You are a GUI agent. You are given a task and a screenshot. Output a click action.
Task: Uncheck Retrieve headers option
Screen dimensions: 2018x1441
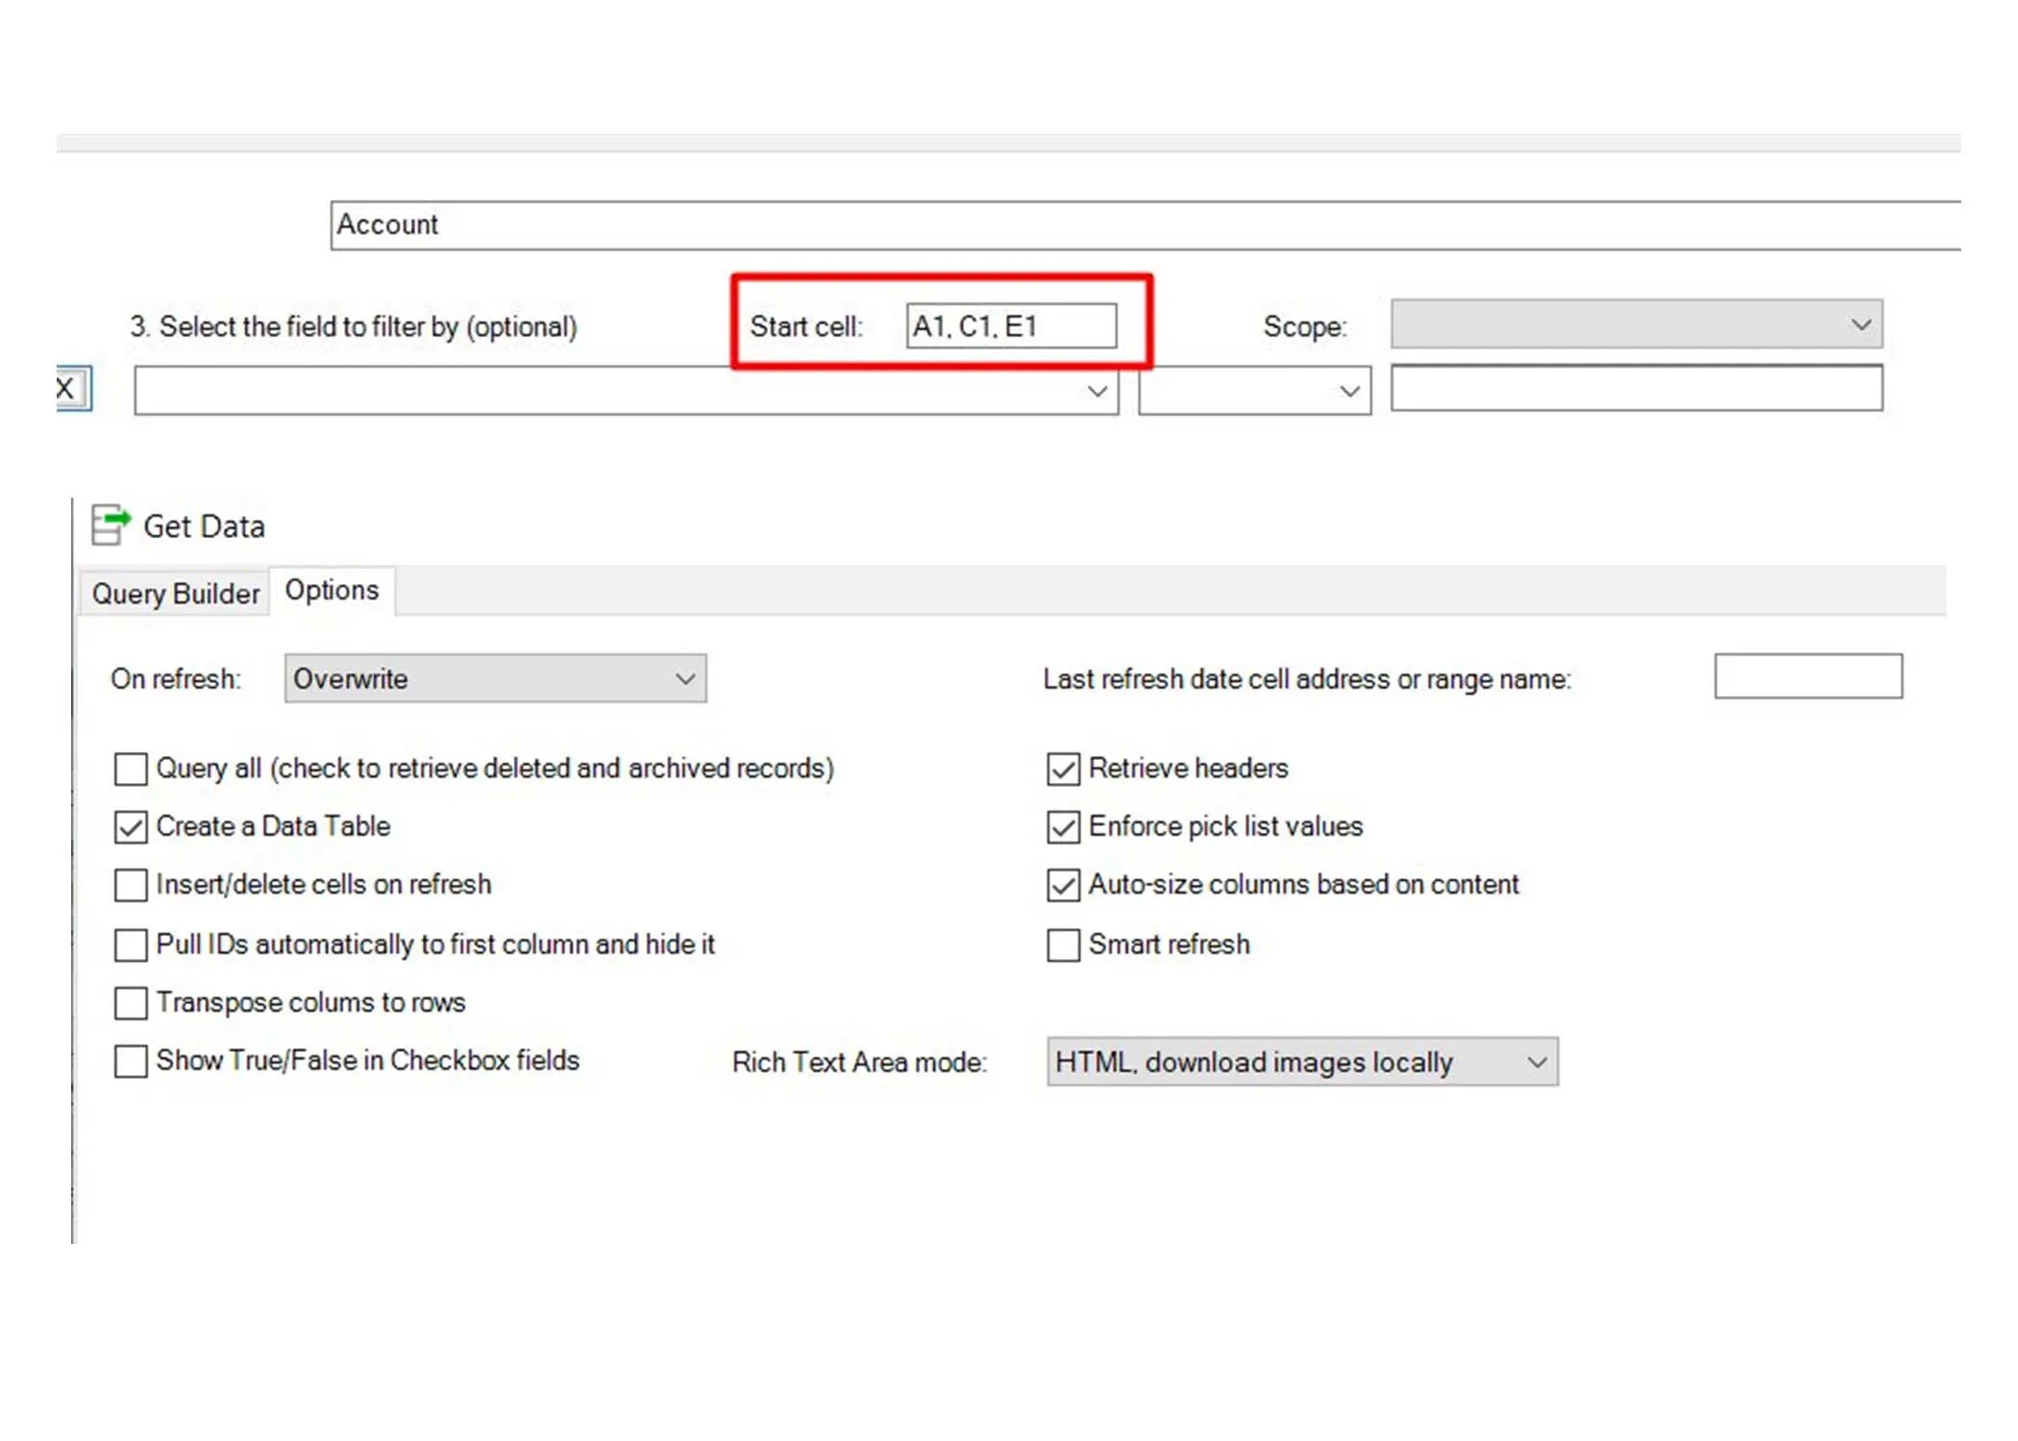(x=1063, y=769)
